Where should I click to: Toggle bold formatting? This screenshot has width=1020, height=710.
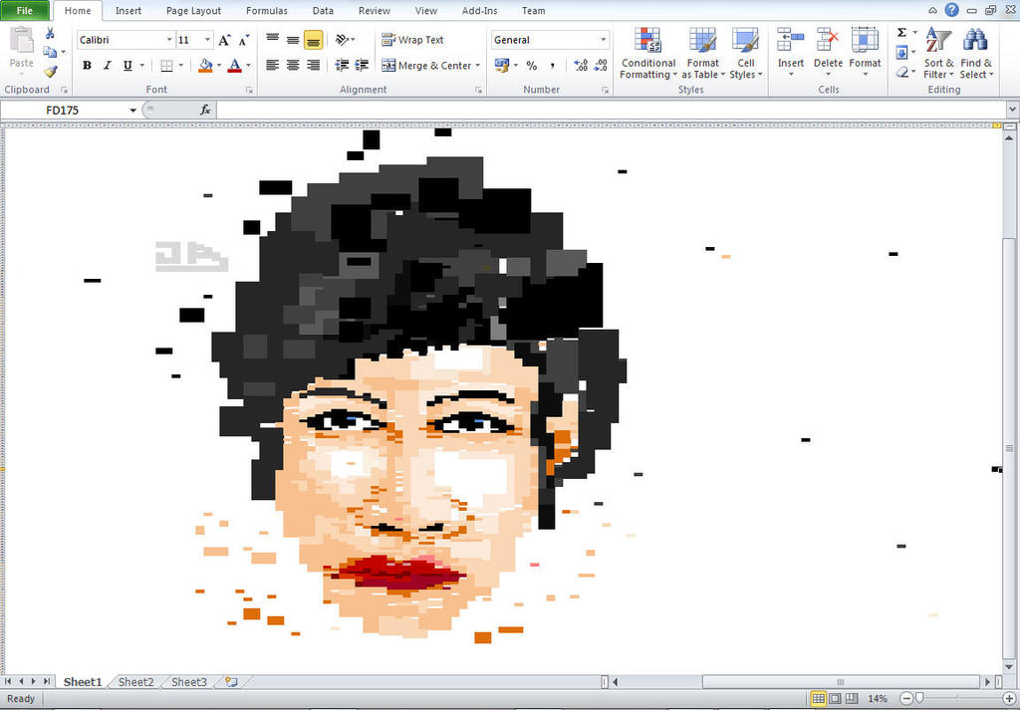[87, 65]
